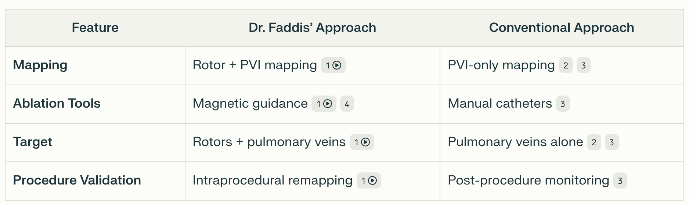Click the Feature column header
The height and width of the screenshot is (205, 689).
click(x=95, y=28)
